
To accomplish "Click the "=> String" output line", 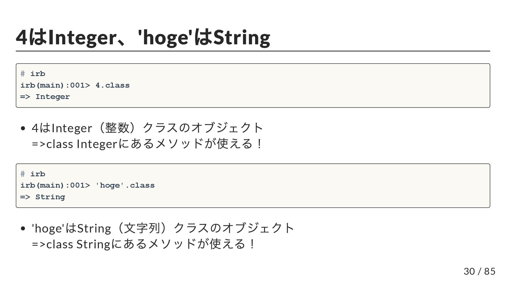I will tap(43, 197).
